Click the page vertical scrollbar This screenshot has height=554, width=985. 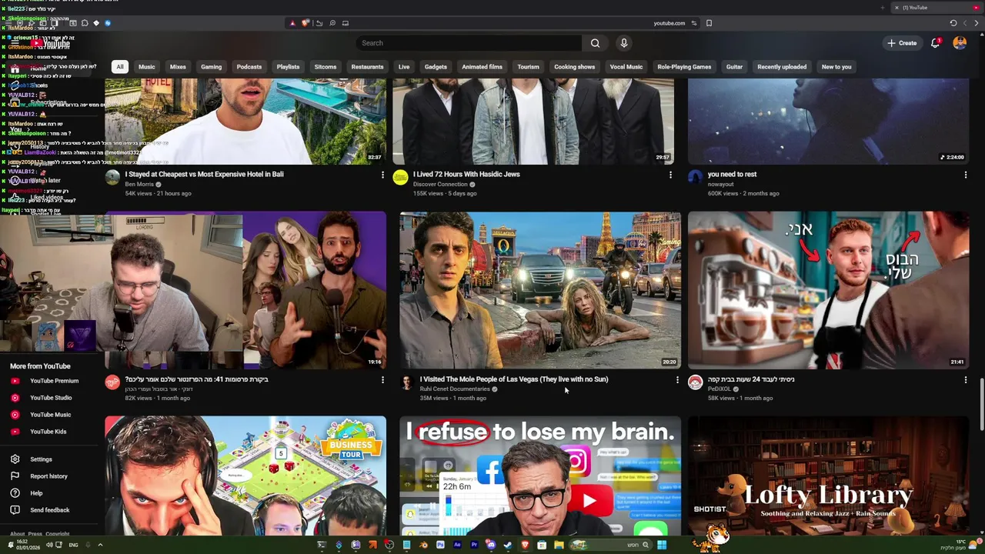tap(981, 404)
